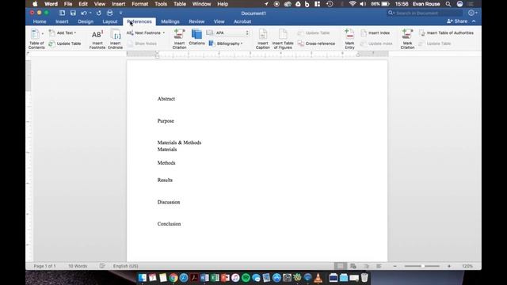Screen dimensions: 507x285
Task: Click the Redo/Repeat icon
Action: click(x=98, y=13)
